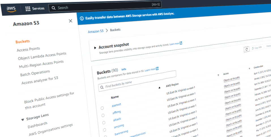Open the Services grid menu

pos(35,8)
